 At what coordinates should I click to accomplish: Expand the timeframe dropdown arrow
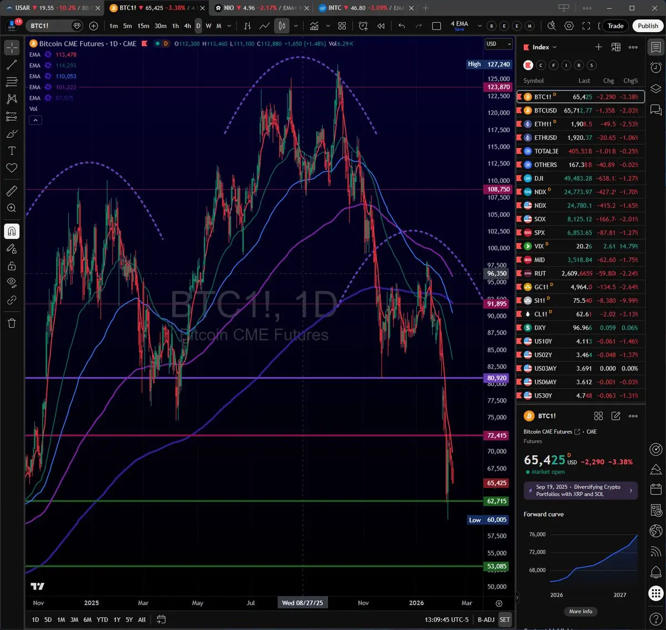coord(229,26)
